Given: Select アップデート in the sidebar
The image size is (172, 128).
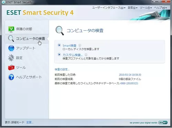Looking at the screenshot, I should tap(26, 48).
